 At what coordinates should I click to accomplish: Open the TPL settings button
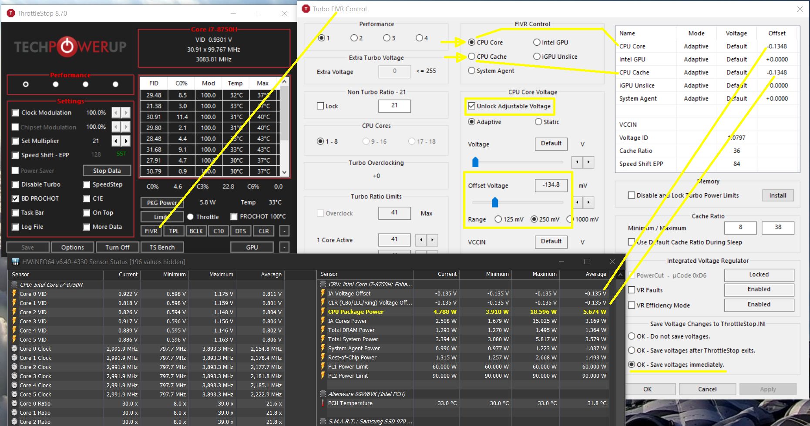tap(174, 231)
